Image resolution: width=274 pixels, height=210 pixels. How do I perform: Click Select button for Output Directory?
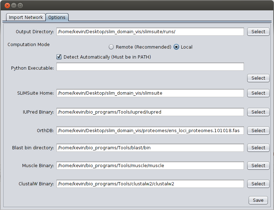coord(258,31)
